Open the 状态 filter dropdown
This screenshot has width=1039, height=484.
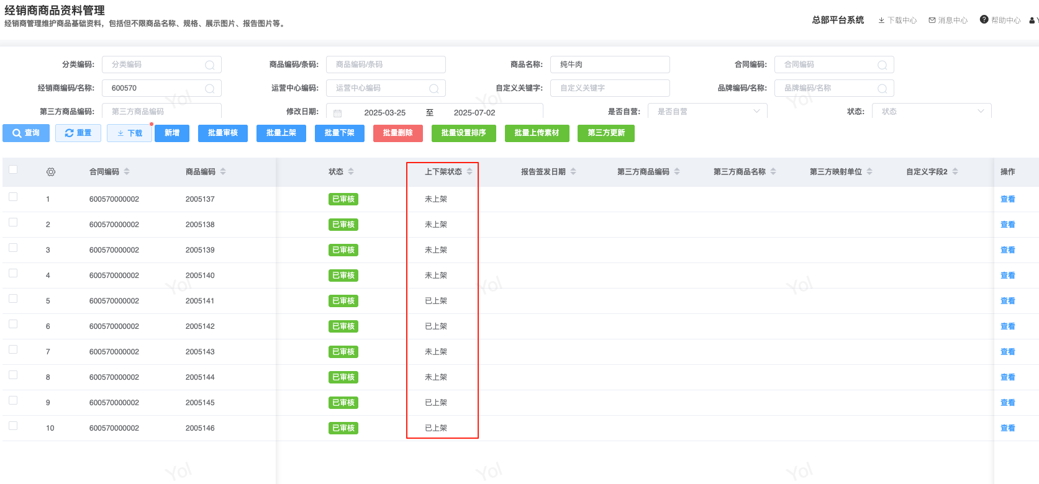pos(981,112)
